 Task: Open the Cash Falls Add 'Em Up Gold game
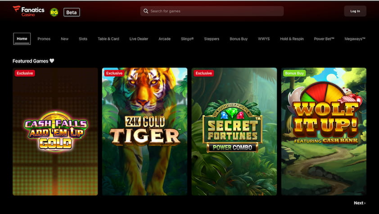(55, 131)
